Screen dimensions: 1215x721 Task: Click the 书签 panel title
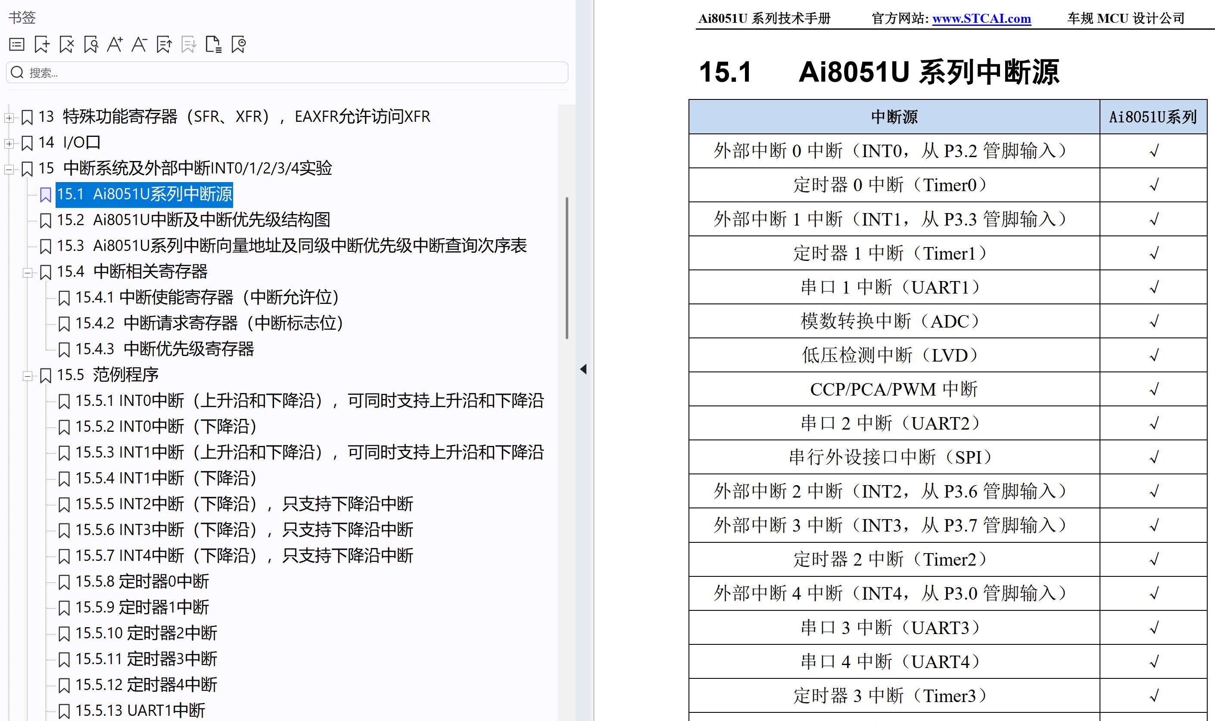(22, 18)
